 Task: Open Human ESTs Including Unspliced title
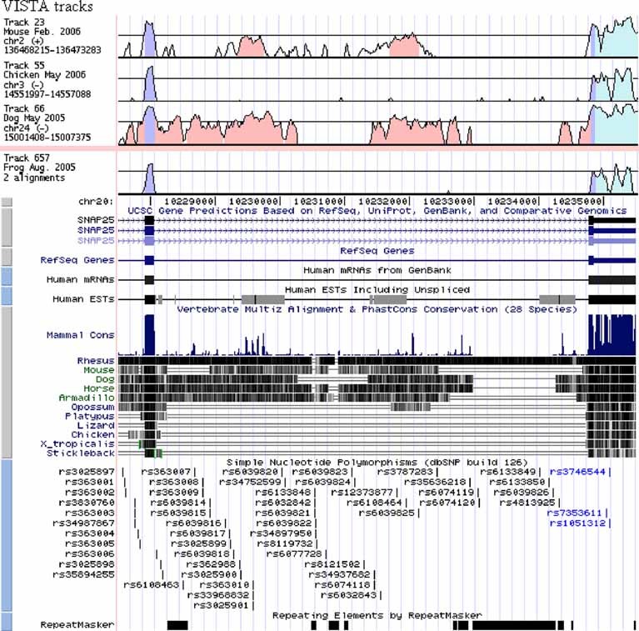tap(377, 290)
